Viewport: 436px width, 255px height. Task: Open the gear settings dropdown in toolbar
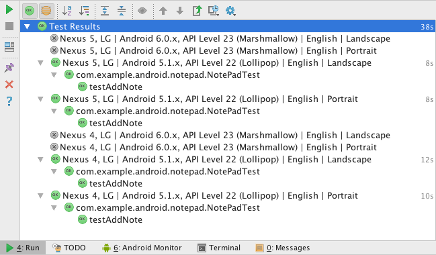click(230, 11)
